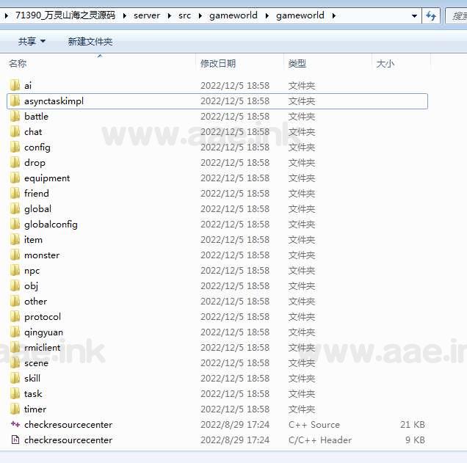Click the equipment folder icon
Screen dimensions: 467x463
tap(15, 178)
